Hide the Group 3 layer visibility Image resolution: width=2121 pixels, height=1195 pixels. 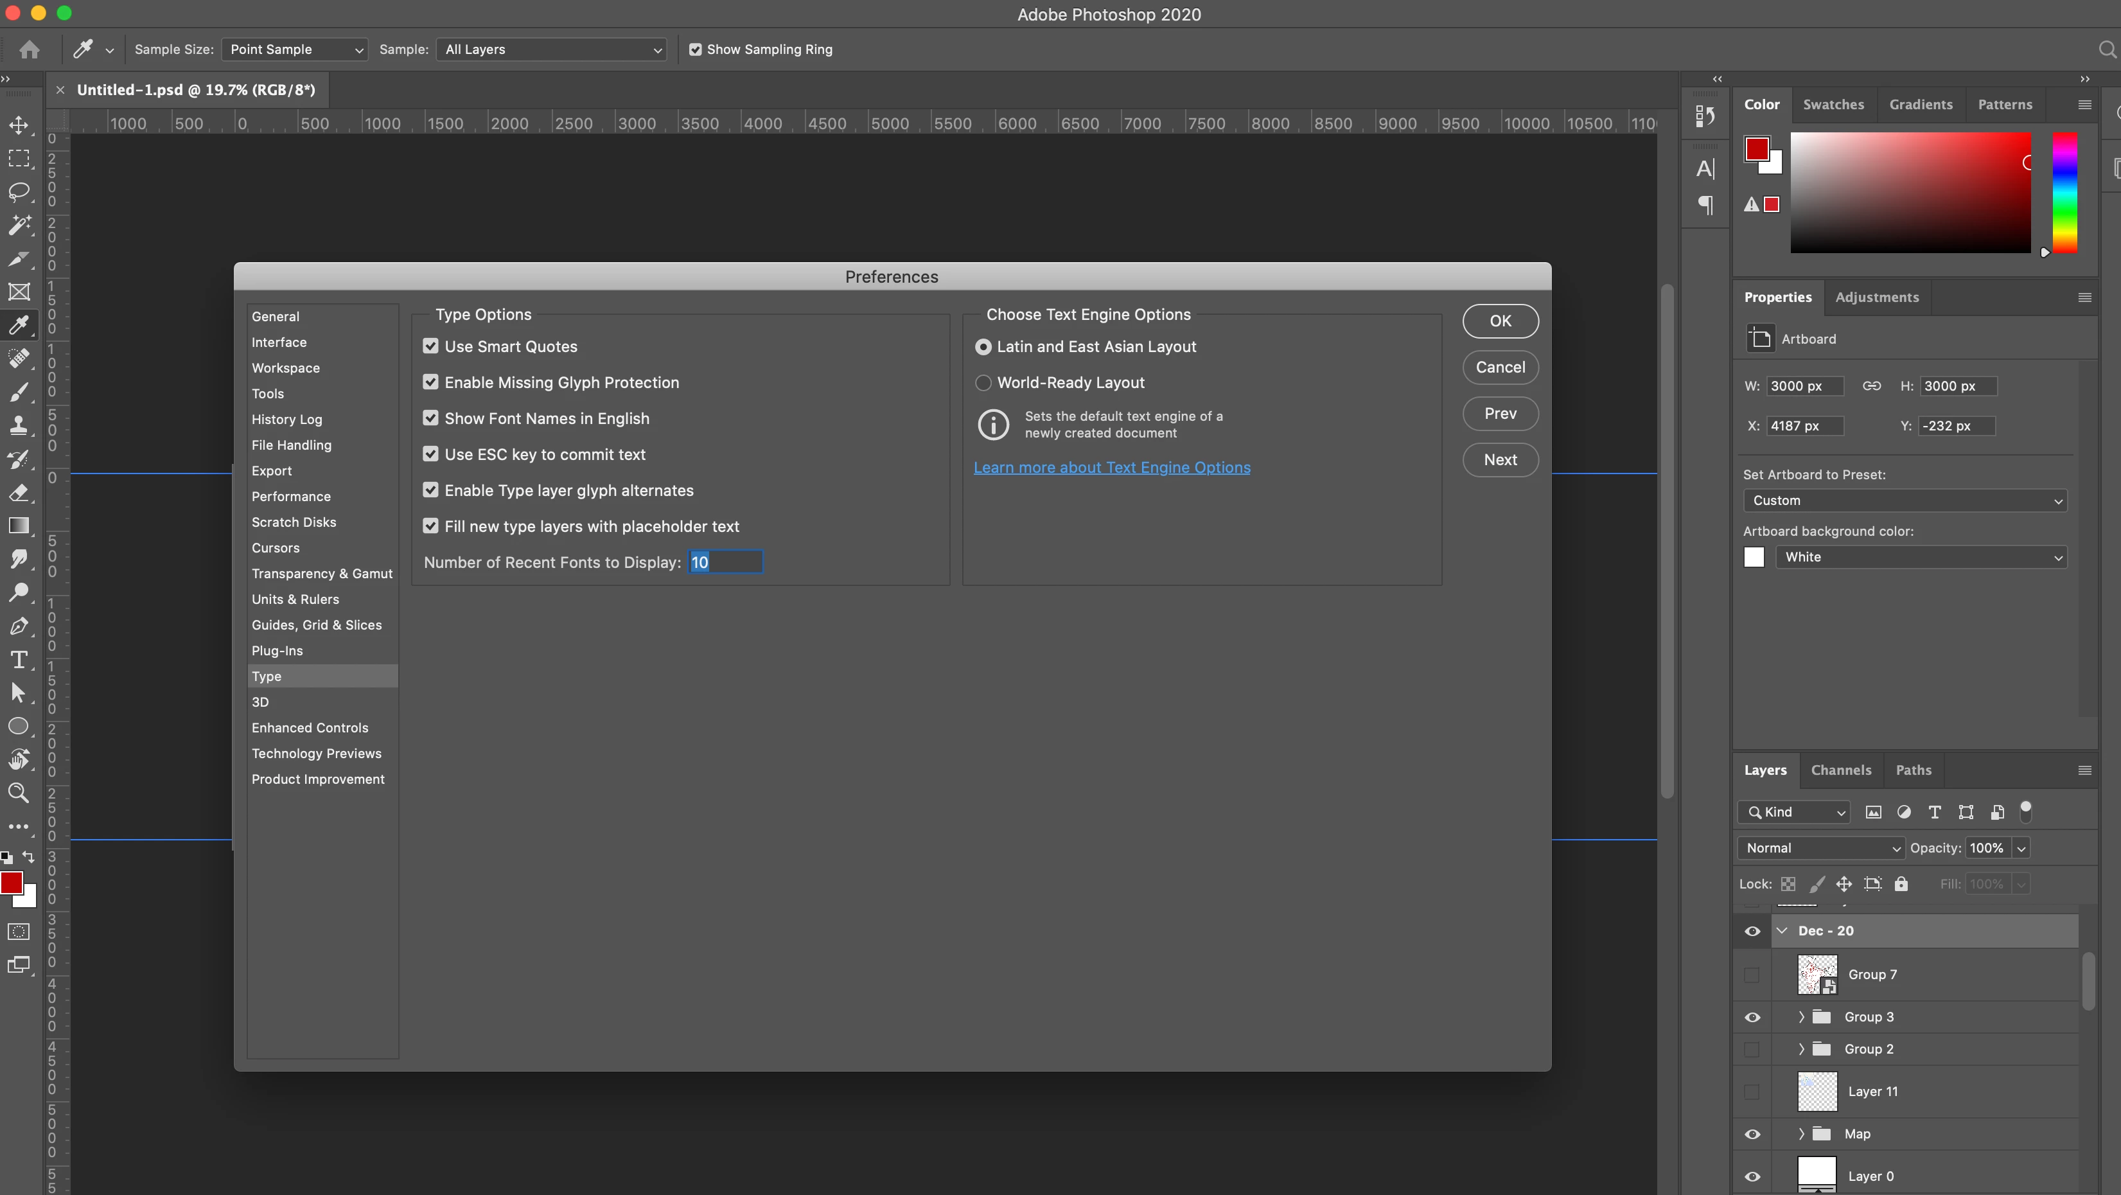1752,1017
